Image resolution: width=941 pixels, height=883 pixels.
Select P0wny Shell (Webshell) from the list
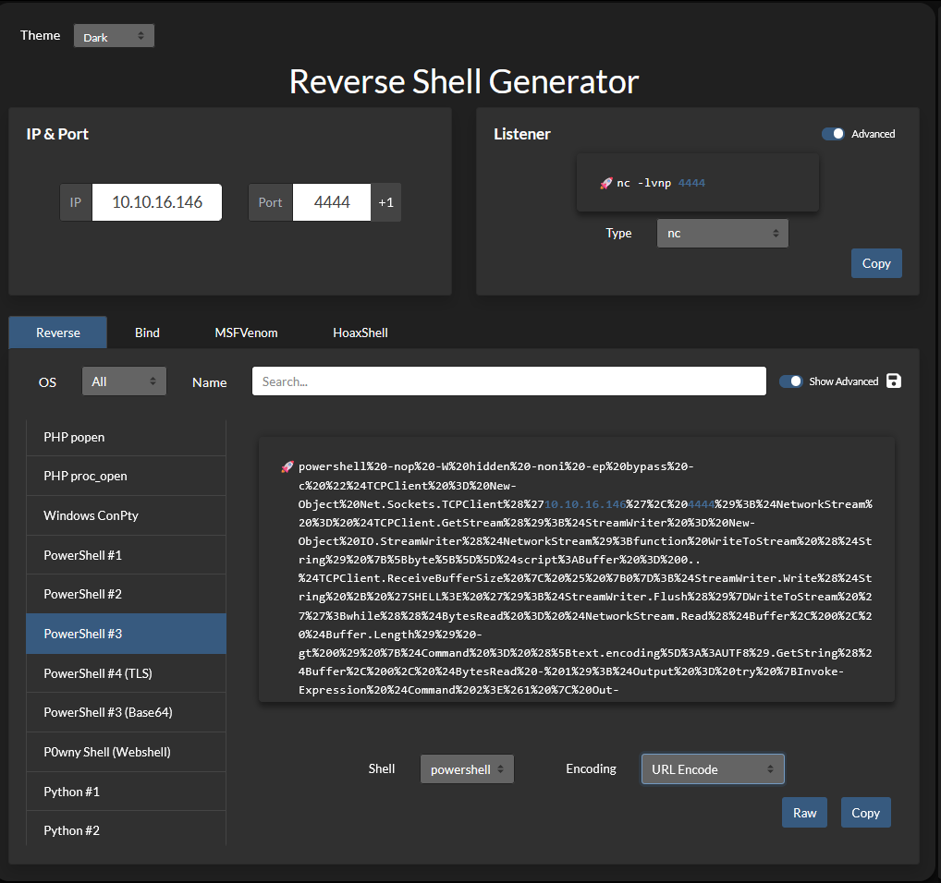pos(126,752)
